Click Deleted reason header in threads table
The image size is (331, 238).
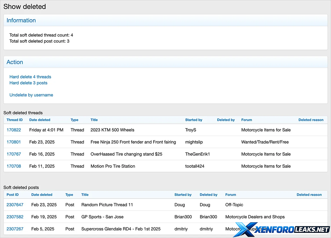311,120
